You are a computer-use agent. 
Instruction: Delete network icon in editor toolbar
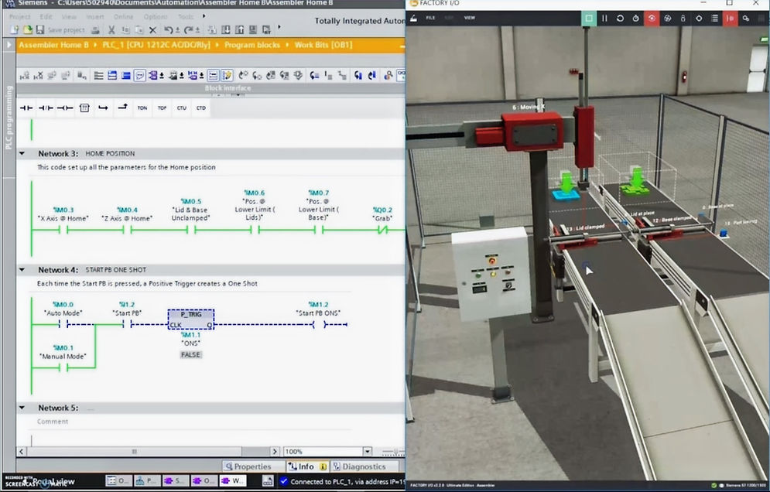coord(38,76)
